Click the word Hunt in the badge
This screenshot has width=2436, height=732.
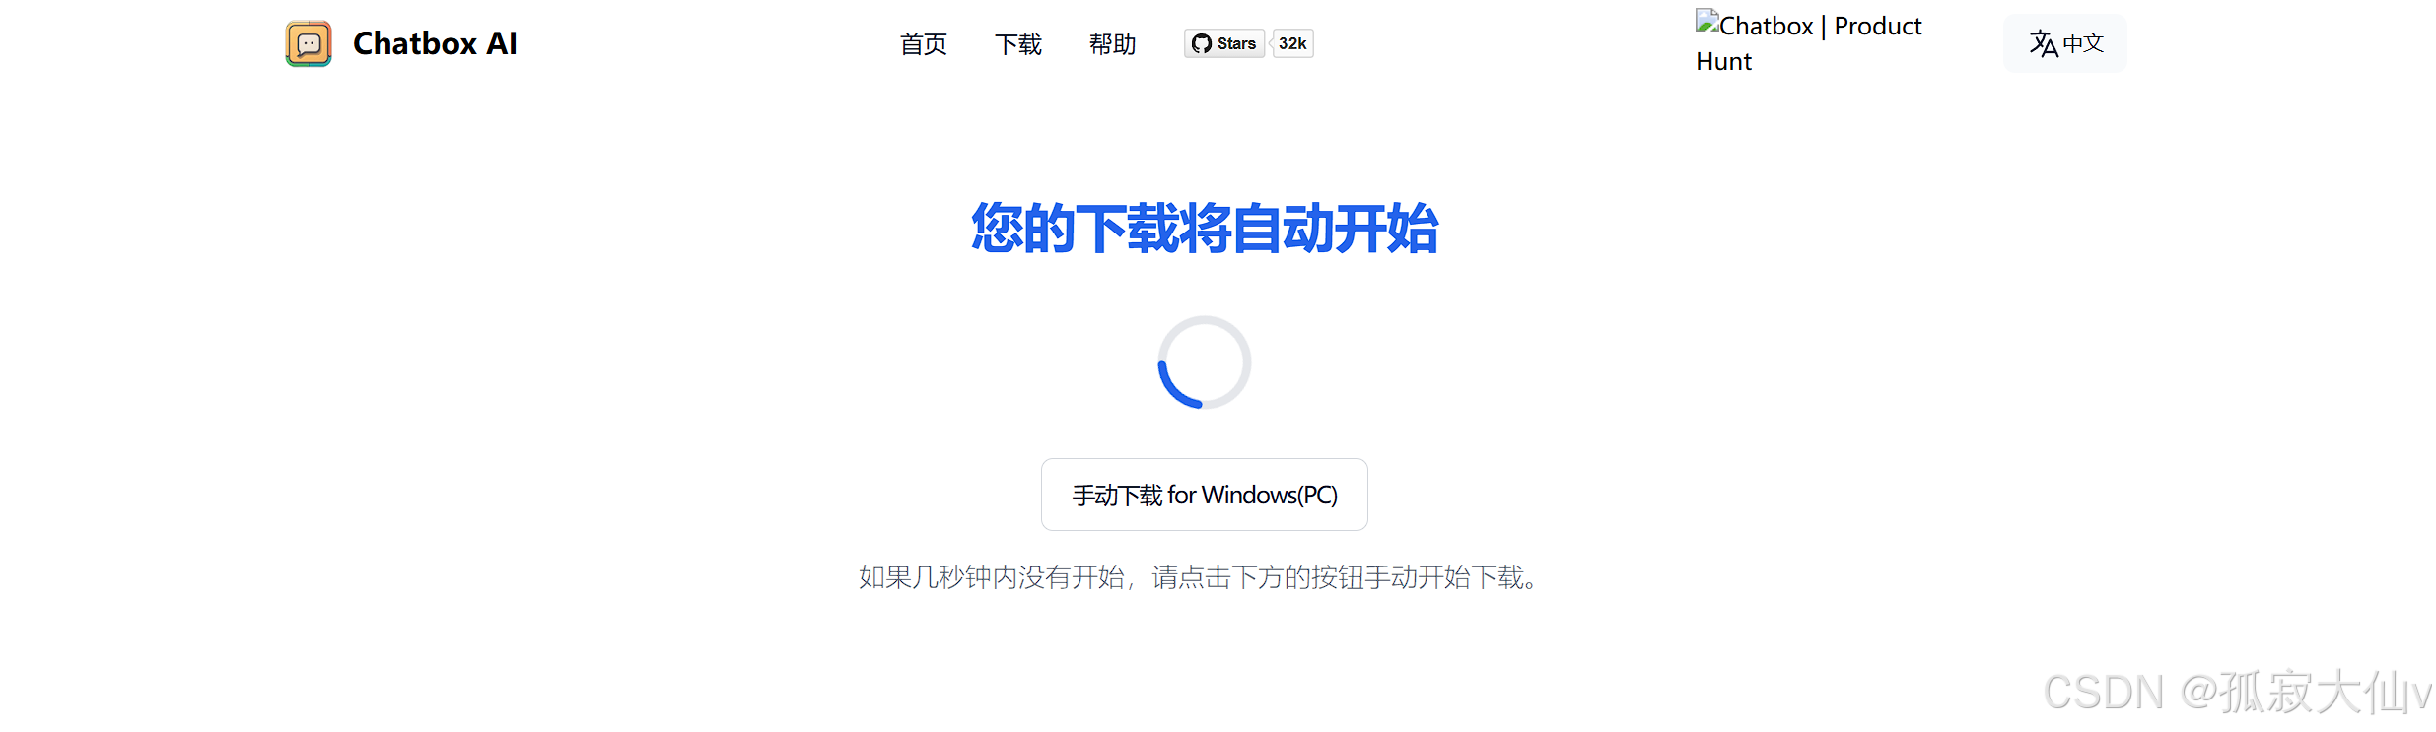(1723, 61)
